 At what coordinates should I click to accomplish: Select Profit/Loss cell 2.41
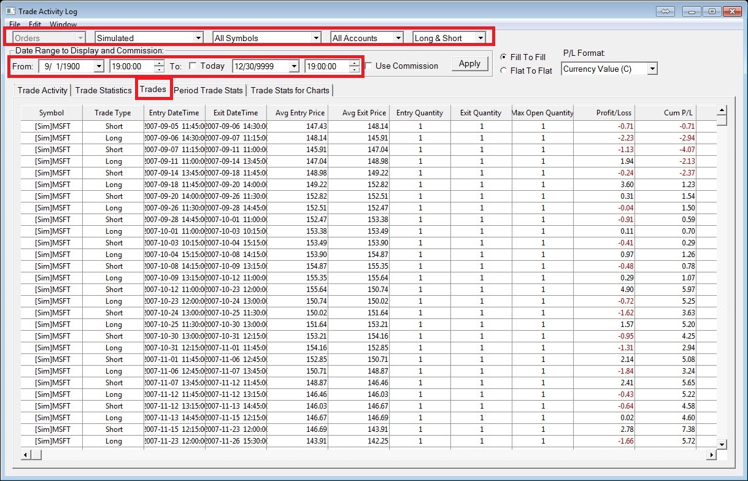point(604,383)
